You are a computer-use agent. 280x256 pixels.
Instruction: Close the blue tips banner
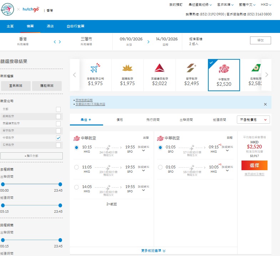(x=265, y=104)
